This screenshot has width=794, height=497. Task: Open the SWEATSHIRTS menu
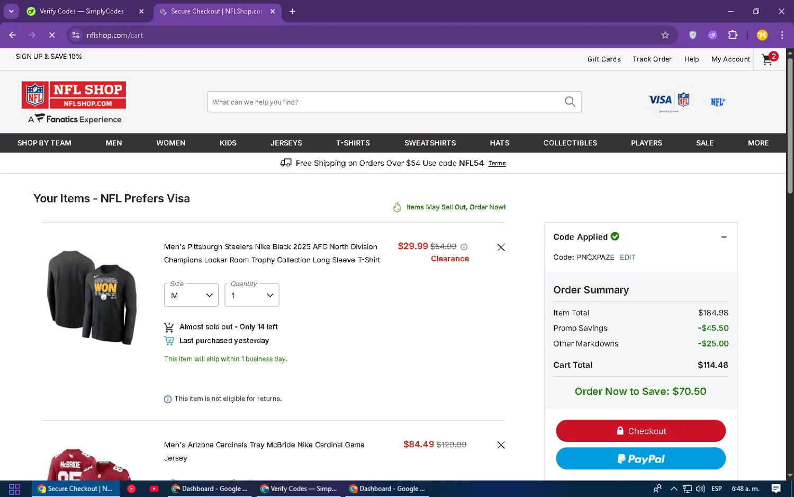pos(430,143)
